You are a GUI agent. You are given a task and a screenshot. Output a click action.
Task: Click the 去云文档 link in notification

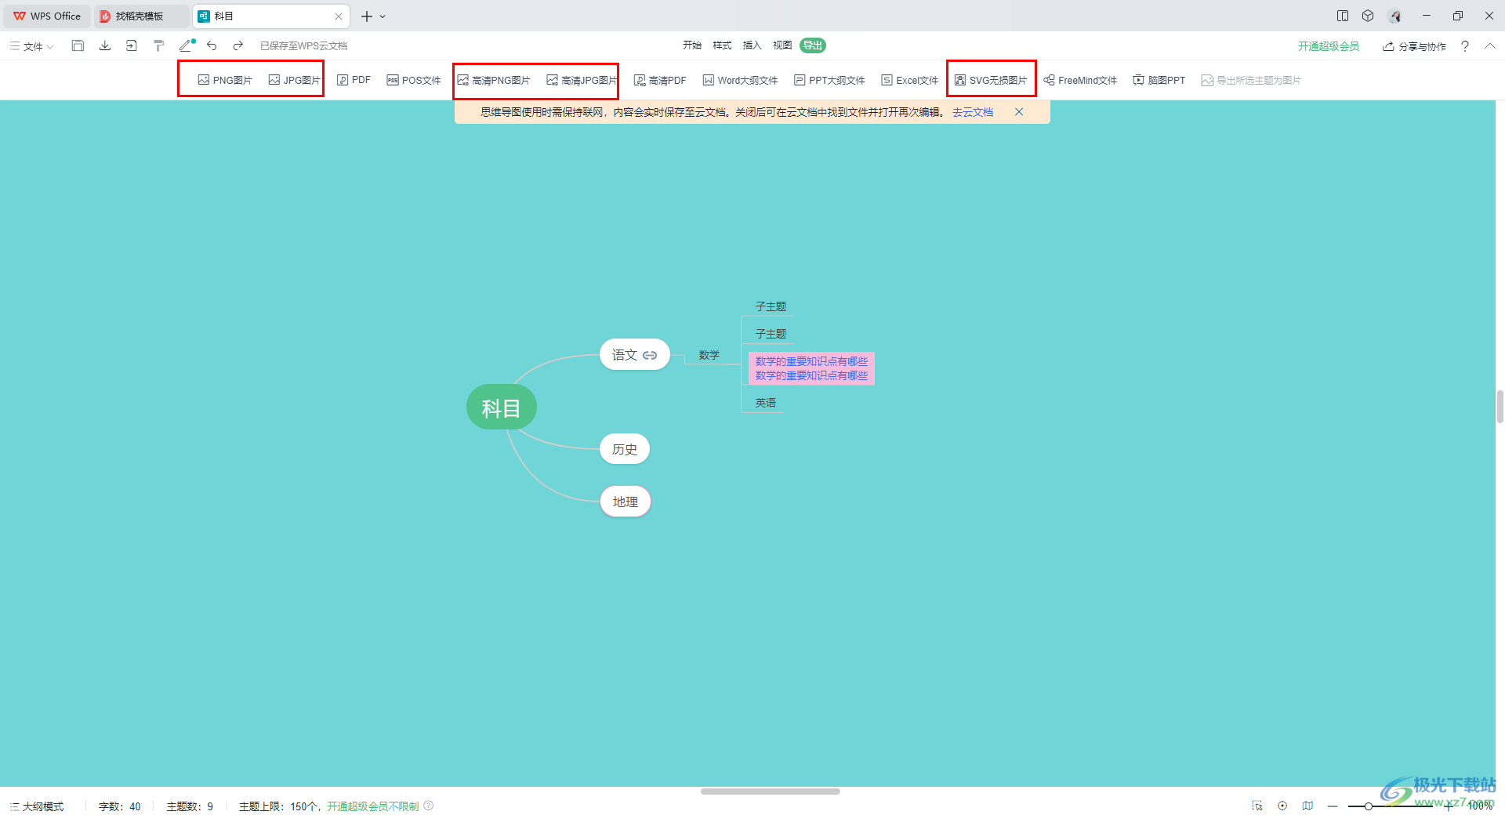tap(973, 112)
